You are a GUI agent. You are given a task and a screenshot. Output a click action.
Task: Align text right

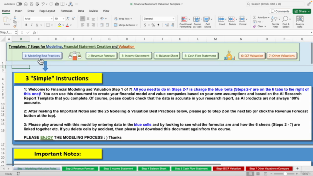point(93,25)
